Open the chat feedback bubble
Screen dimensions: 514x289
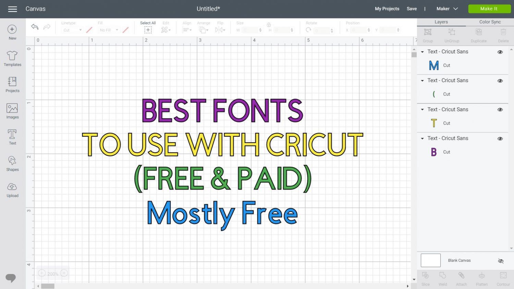(11, 278)
